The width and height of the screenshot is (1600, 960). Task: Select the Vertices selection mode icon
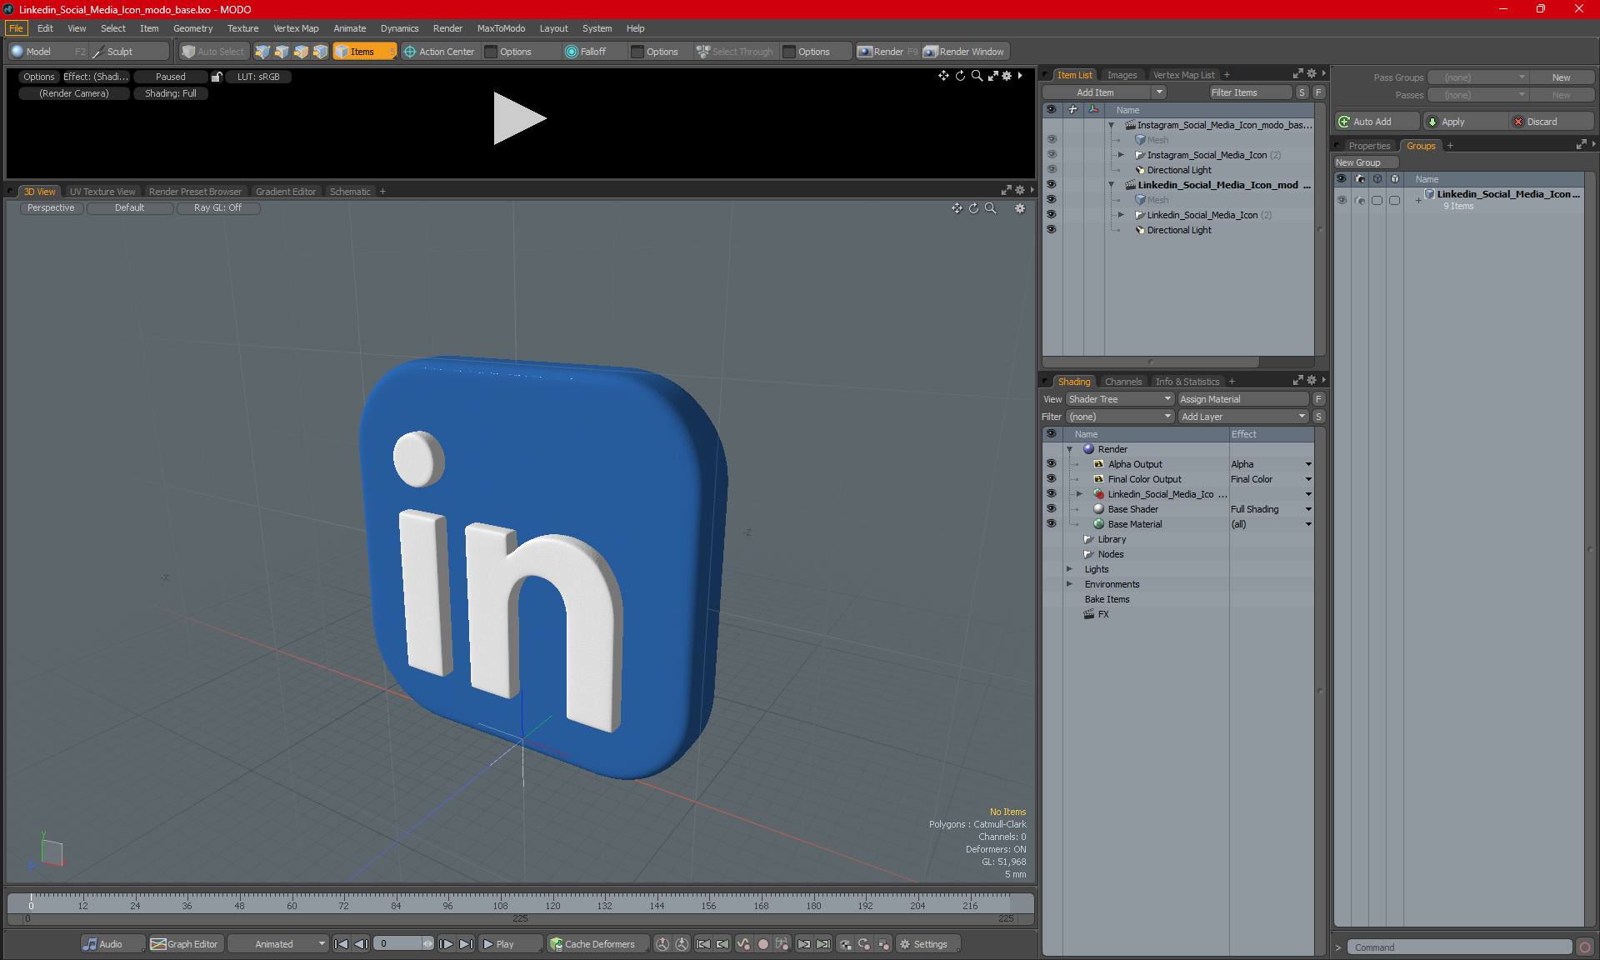click(x=262, y=52)
